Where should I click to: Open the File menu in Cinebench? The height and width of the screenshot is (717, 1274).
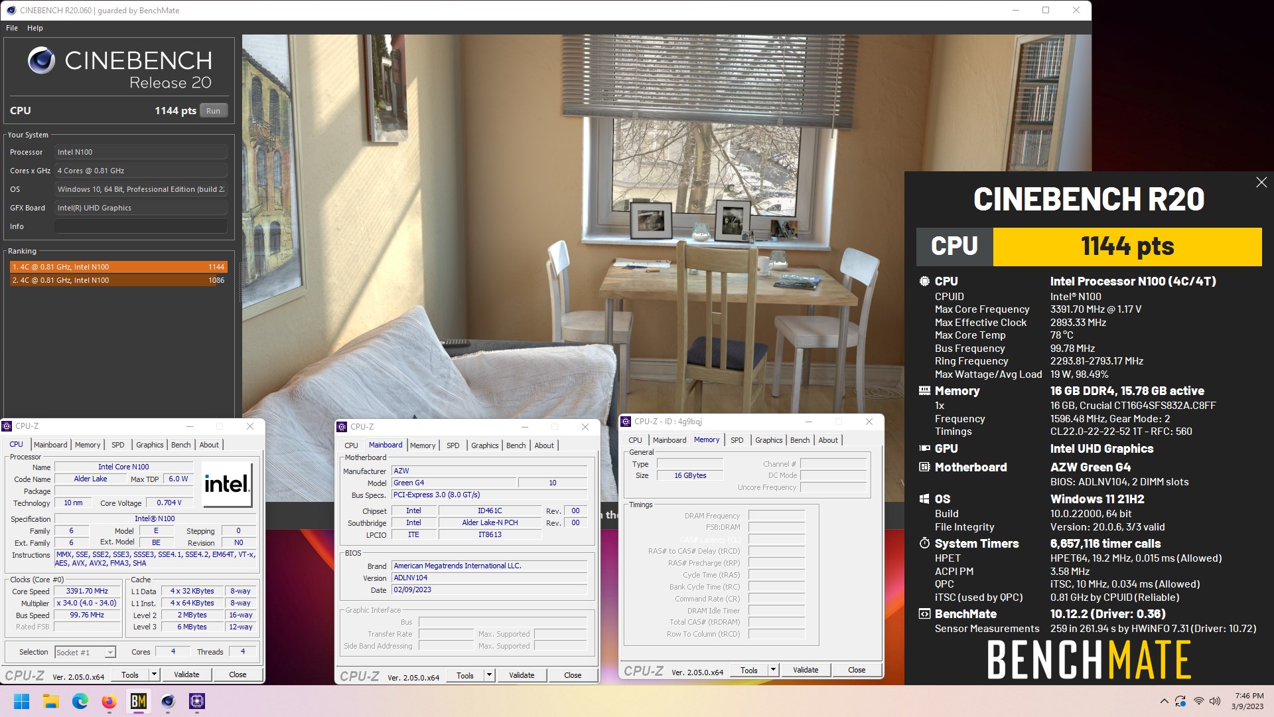(x=12, y=28)
